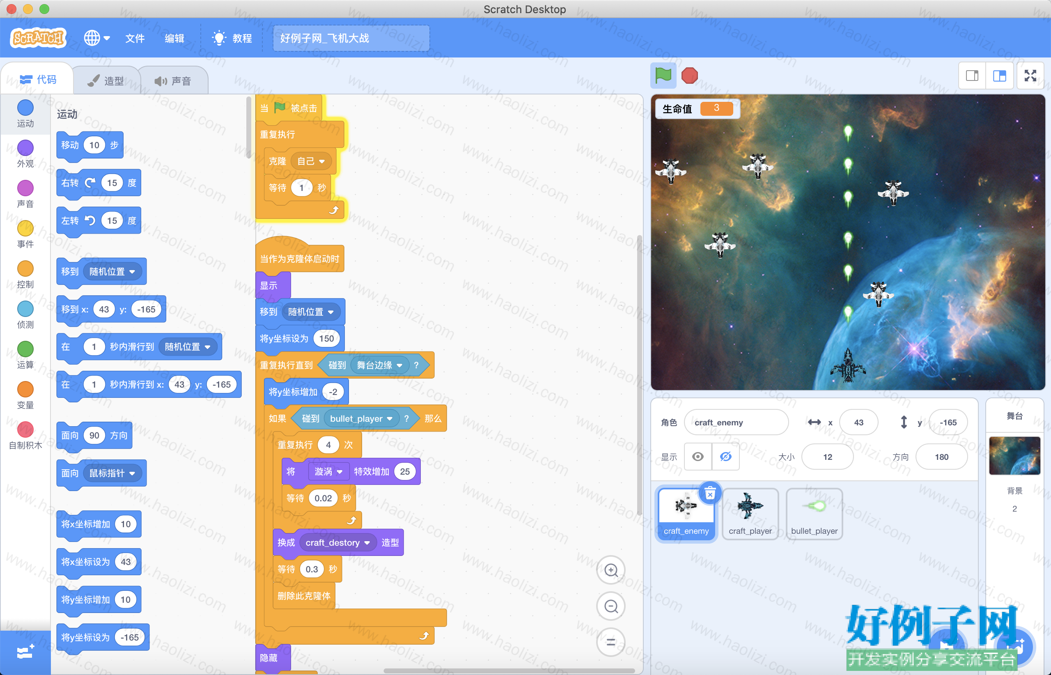Select the craft_enemy sprite

(686, 514)
